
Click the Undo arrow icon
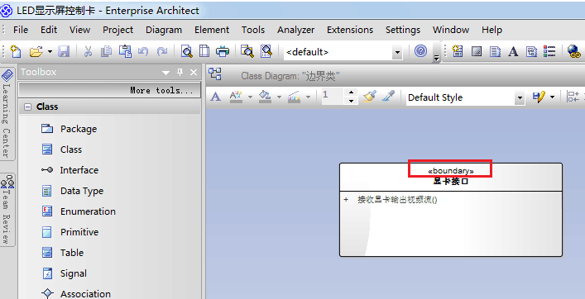[x=143, y=51]
